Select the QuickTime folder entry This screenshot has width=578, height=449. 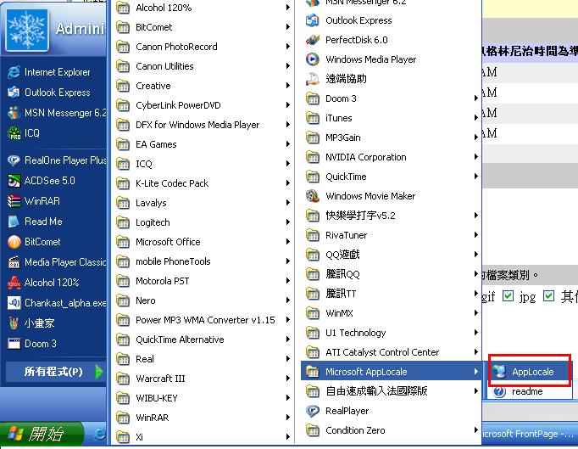click(391, 177)
